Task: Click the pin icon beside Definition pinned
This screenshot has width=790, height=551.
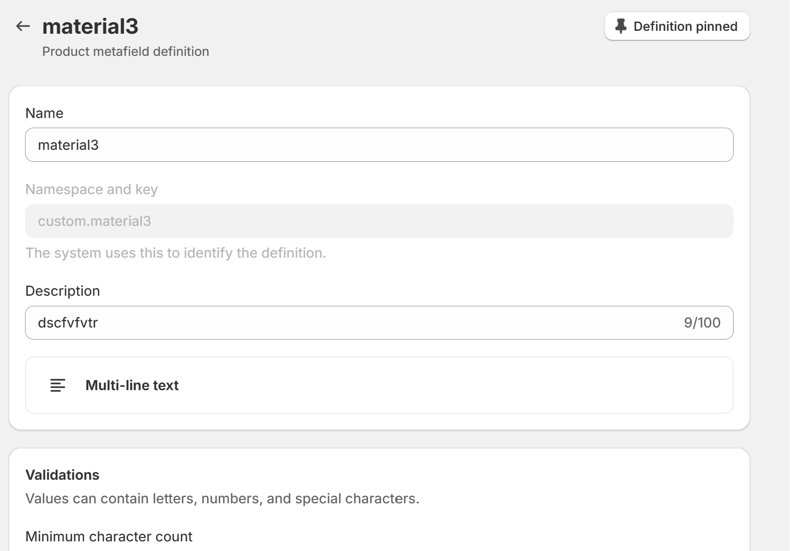Action: [x=621, y=26]
